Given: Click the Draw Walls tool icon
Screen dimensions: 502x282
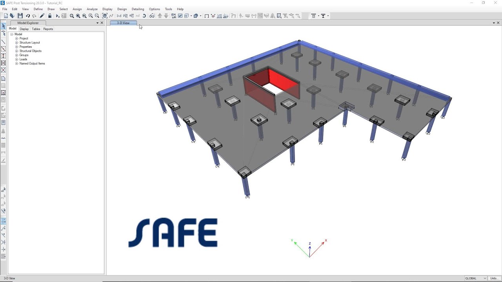Looking at the screenshot, I should (4, 108).
